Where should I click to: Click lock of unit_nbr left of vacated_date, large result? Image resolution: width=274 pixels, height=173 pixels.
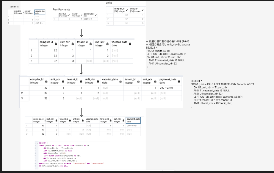click(98, 81)
